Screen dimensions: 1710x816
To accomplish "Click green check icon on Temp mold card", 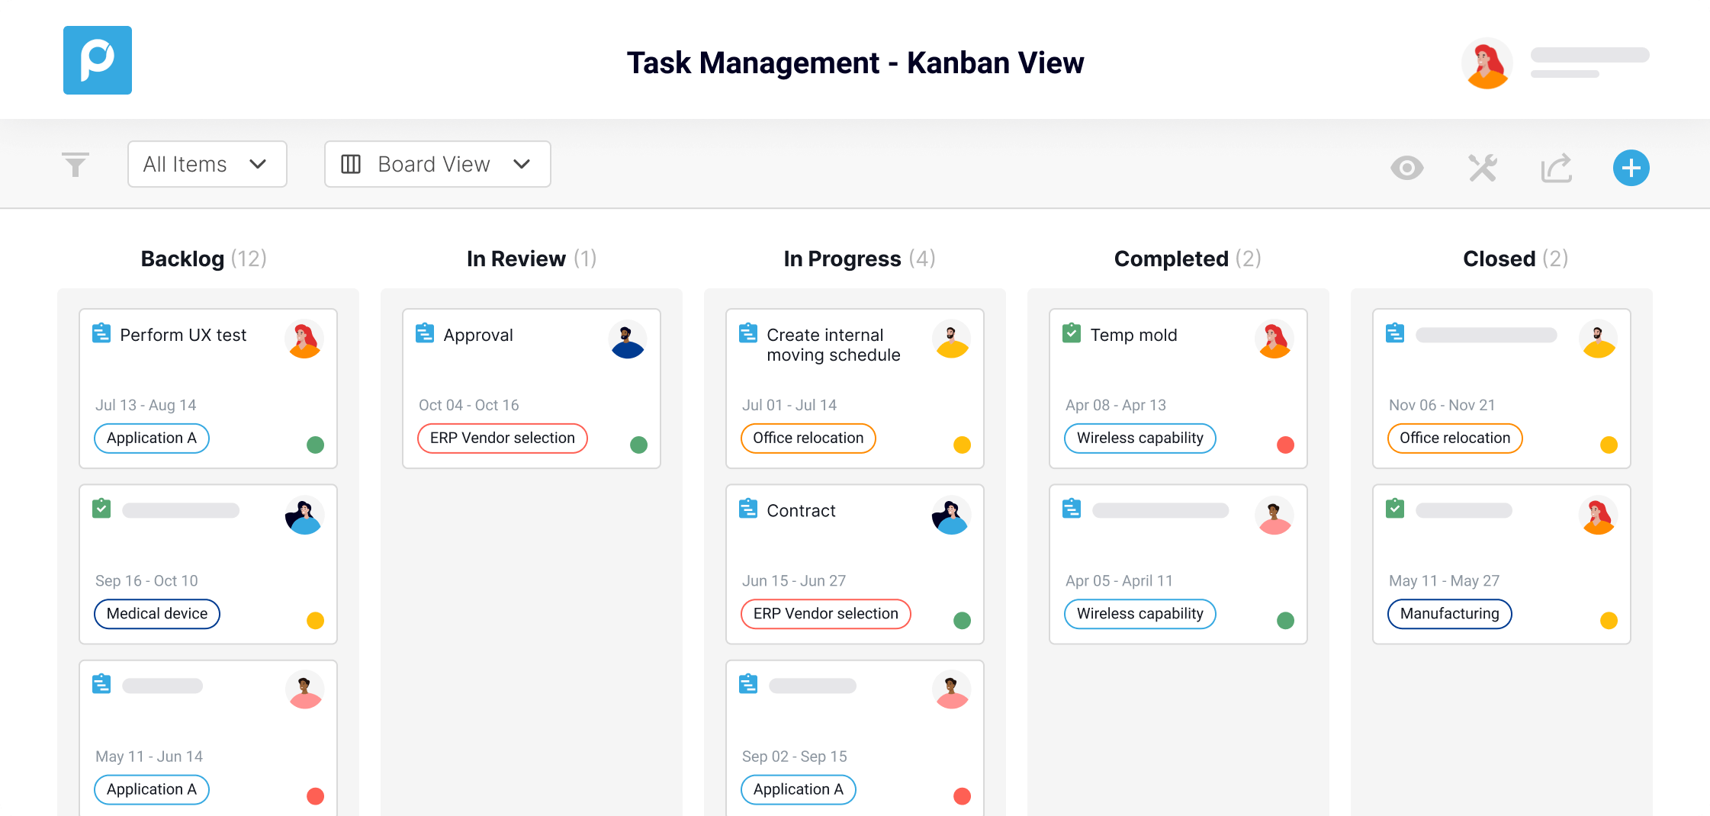I will [1072, 333].
